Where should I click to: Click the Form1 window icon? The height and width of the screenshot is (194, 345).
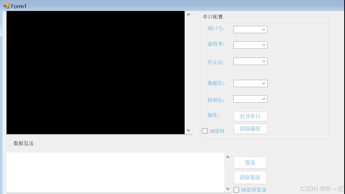tap(6, 6)
